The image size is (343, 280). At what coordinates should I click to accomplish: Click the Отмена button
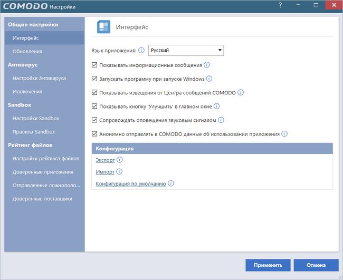click(316, 265)
